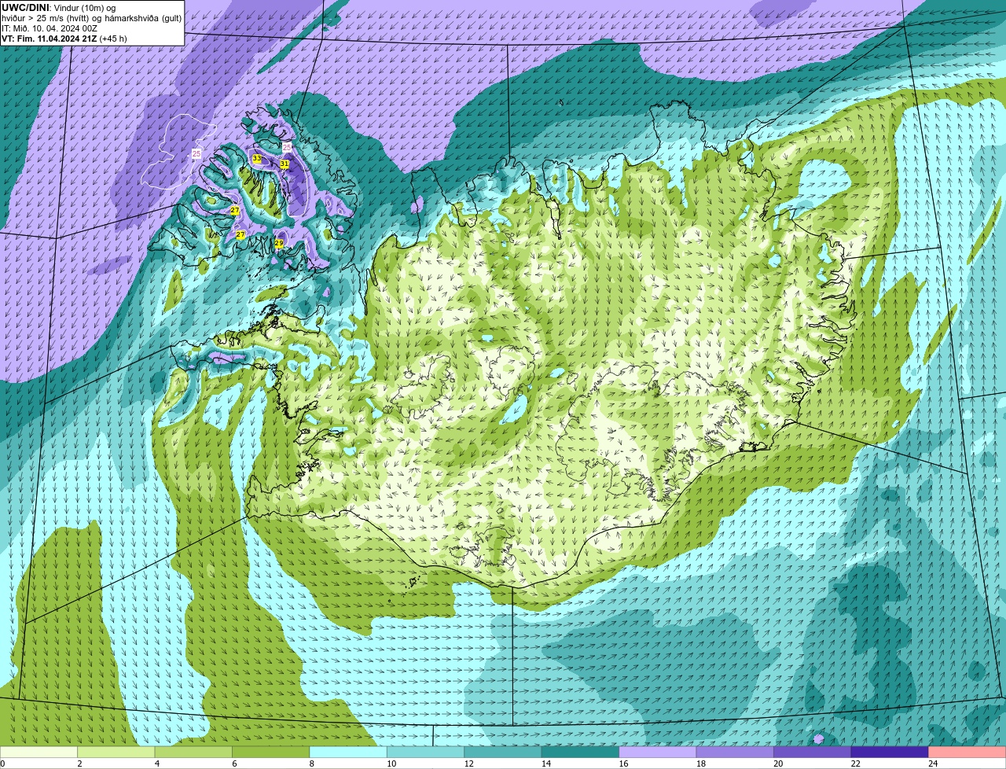Click the 4–6 m/s green legend swatch

tap(194, 752)
